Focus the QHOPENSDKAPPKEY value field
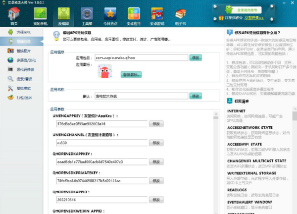 point(101,162)
